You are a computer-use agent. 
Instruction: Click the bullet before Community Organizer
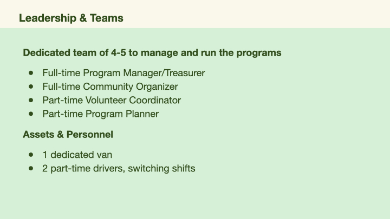pos(31,87)
